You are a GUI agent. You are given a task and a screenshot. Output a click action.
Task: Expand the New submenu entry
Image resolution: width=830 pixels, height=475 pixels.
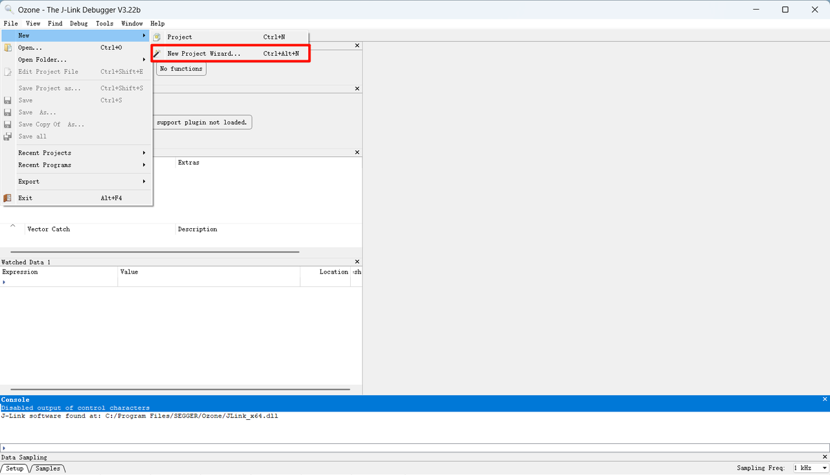coord(77,36)
